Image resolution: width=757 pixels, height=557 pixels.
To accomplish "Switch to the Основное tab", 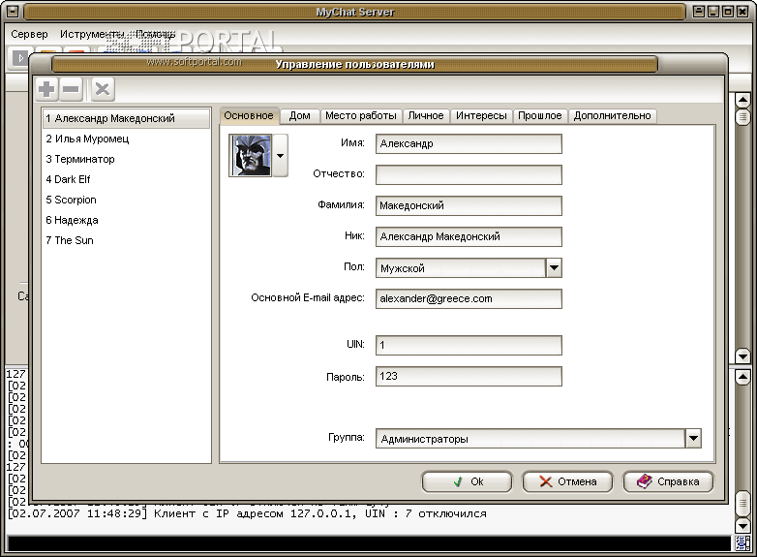I will point(249,115).
